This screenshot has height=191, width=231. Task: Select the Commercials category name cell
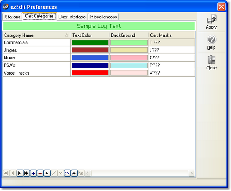[x=37, y=42]
